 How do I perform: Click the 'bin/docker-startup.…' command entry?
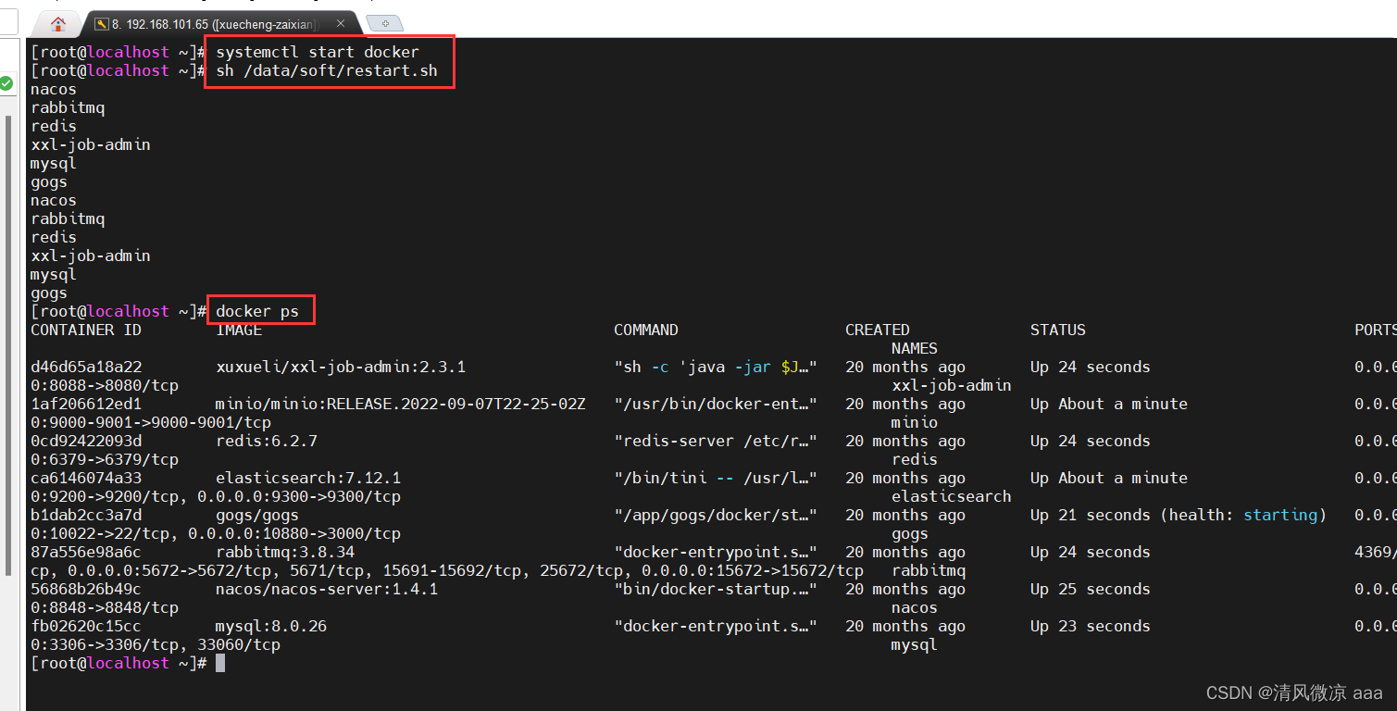click(716, 589)
